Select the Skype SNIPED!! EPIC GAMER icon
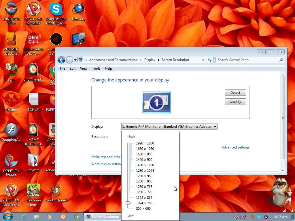 pos(56,13)
